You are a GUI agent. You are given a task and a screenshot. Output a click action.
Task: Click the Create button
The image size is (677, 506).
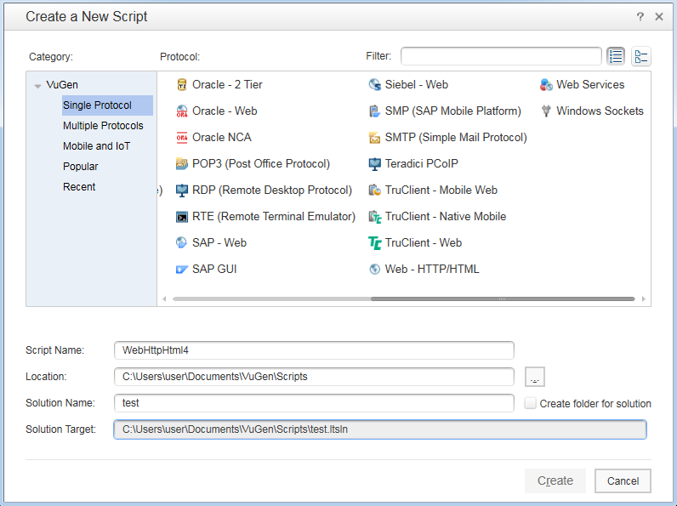pos(555,480)
